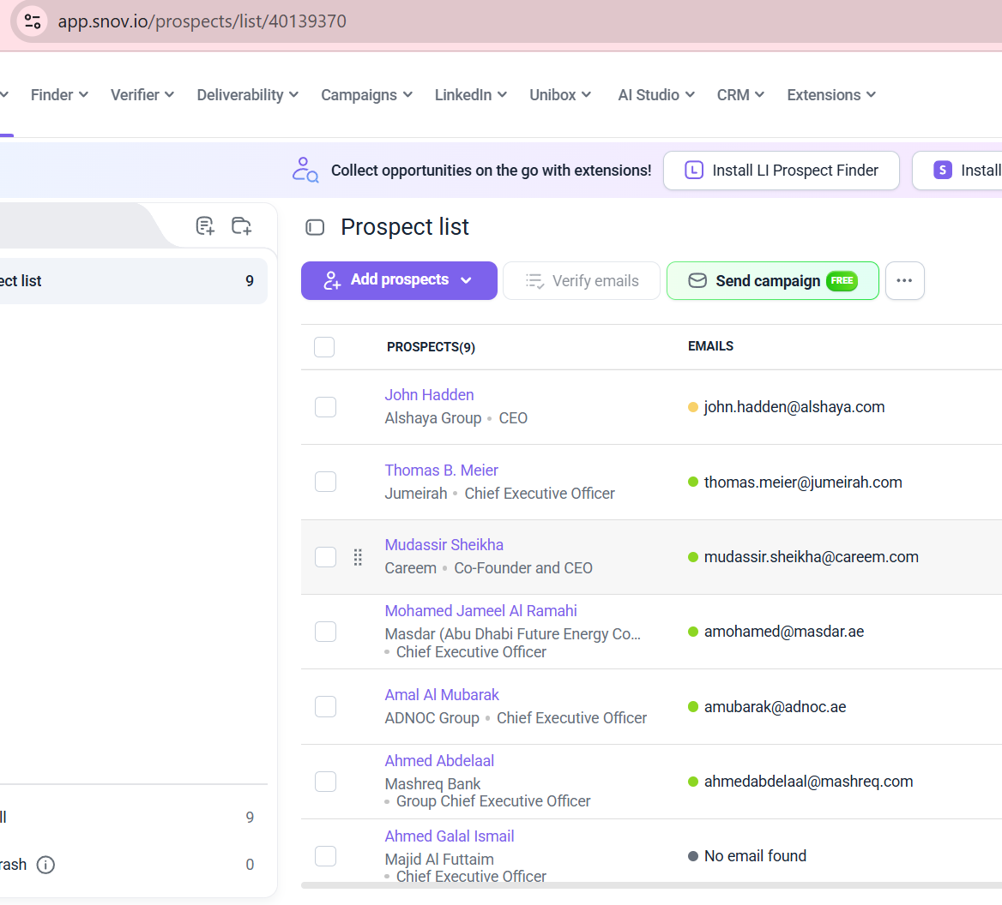Check the John Hadden row checkbox
Viewport: 1002px width, 905px height.
coord(325,407)
